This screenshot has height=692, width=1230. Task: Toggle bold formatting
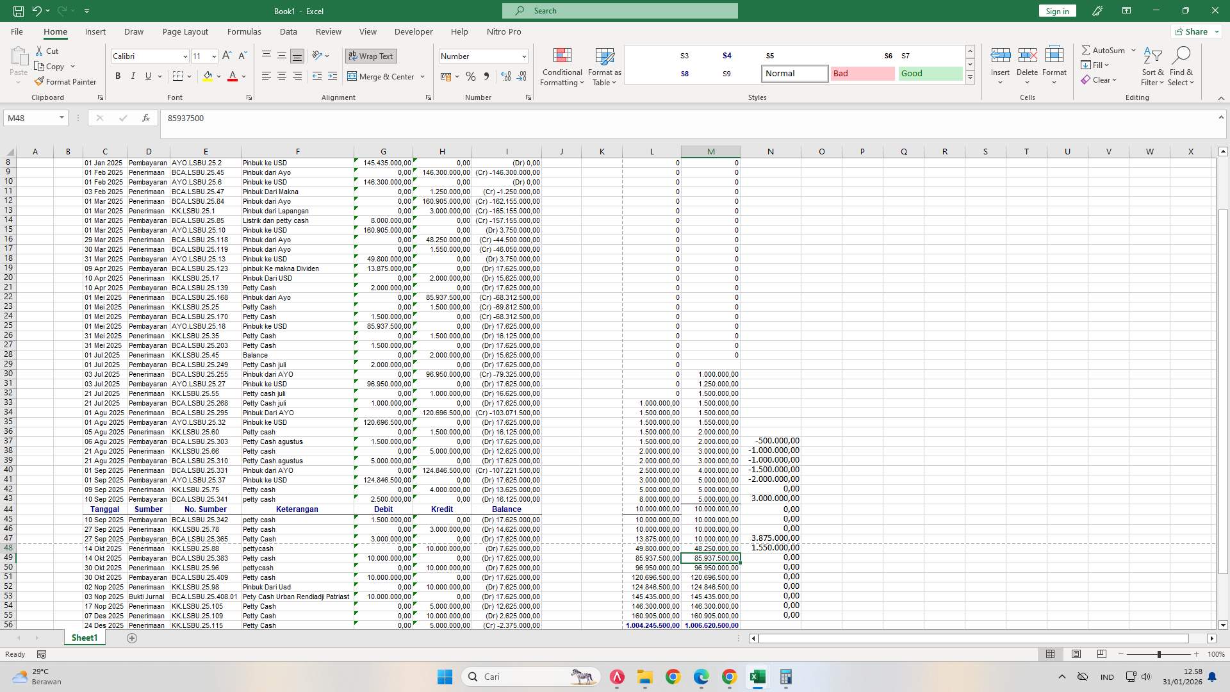pos(118,76)
